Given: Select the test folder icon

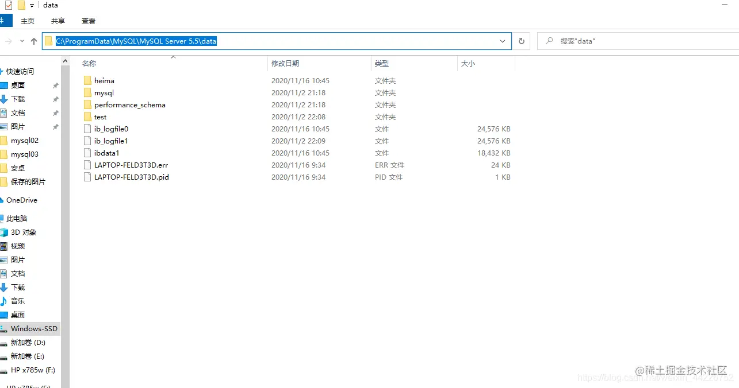Looking at the screenshot, I should pyautogui.click(x=87, y=117).
